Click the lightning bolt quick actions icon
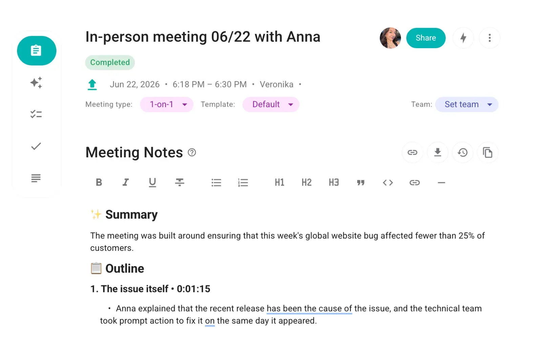Image resolution: width=542 pixels, height=339 pixels. click(x=463, y=38)
